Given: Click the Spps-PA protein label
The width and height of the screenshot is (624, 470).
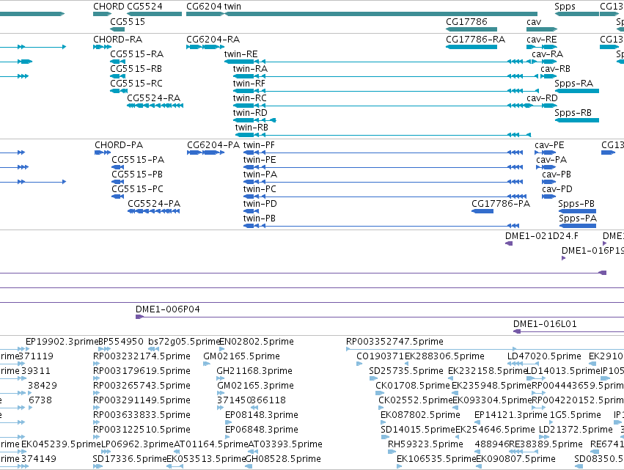Looking at the screenshot, I should tap(578, 219).
